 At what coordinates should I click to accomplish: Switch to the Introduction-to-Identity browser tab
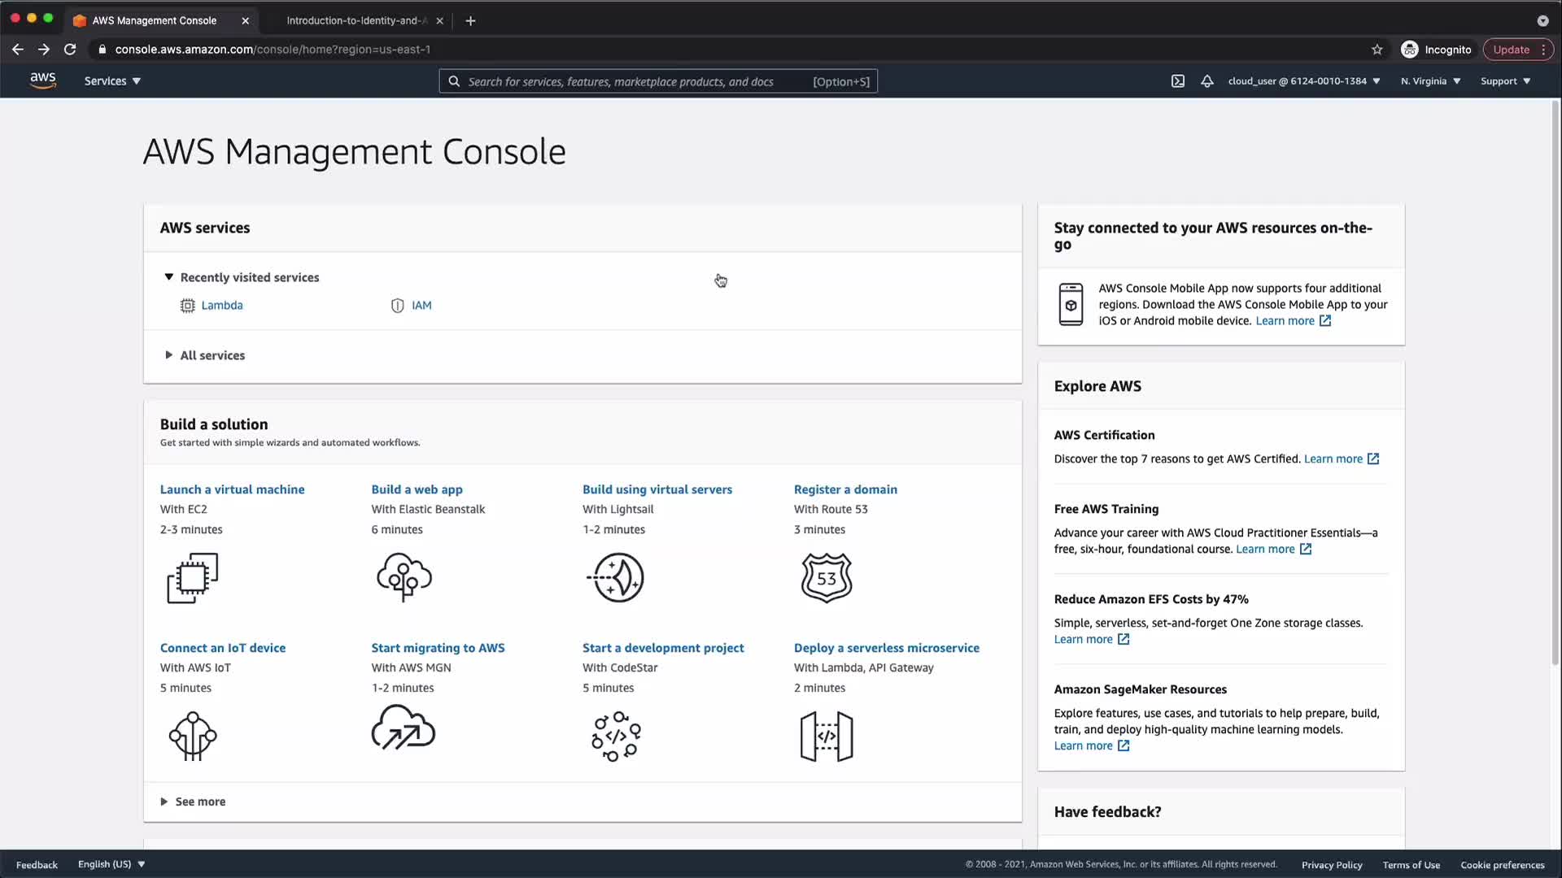click(x=356, y=20)
